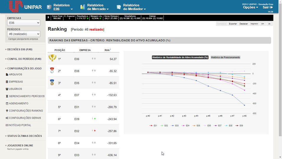Click the bronze medal icon for 3rd place

coord(52,82)
